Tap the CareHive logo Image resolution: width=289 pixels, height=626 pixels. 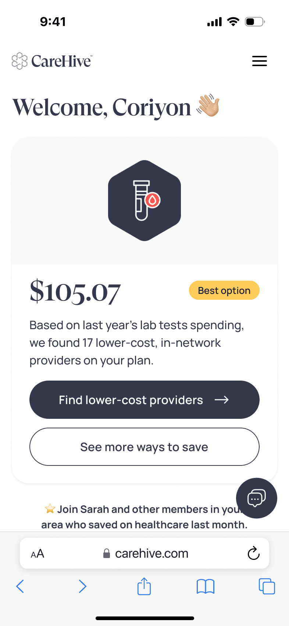[x=52, y=61]
